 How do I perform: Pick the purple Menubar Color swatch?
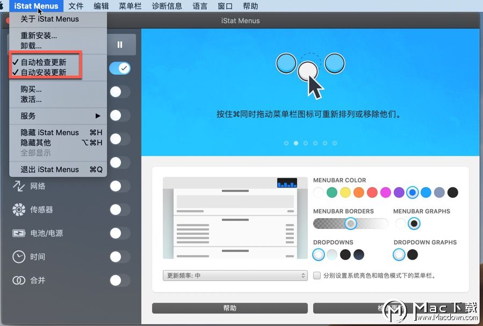399,192
